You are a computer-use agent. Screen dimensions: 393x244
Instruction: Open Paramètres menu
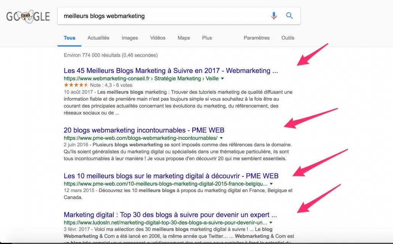point(257,38)
